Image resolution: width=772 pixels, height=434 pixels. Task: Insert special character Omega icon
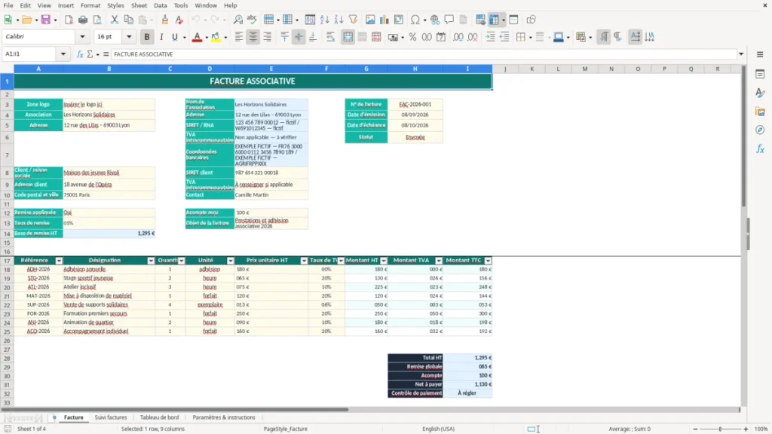(x=415, y=20)
